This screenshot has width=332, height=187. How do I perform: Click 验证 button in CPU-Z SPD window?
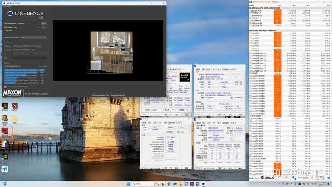pos(231,168)
